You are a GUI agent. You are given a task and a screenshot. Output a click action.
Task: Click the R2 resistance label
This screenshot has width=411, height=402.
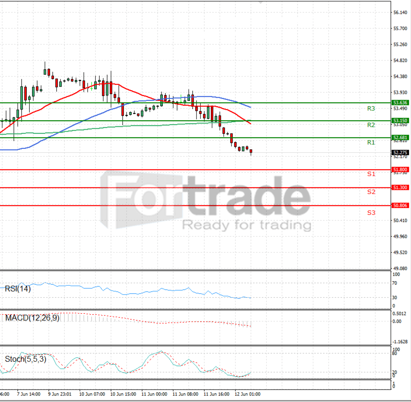(x=371, y=125)
